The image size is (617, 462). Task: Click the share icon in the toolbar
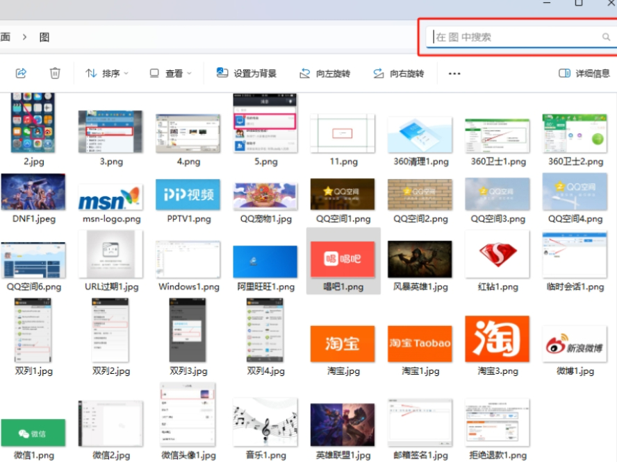pyautogui.click(x=22, y=73)
